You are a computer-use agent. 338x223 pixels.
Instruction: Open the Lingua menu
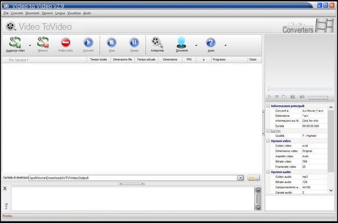60,13
